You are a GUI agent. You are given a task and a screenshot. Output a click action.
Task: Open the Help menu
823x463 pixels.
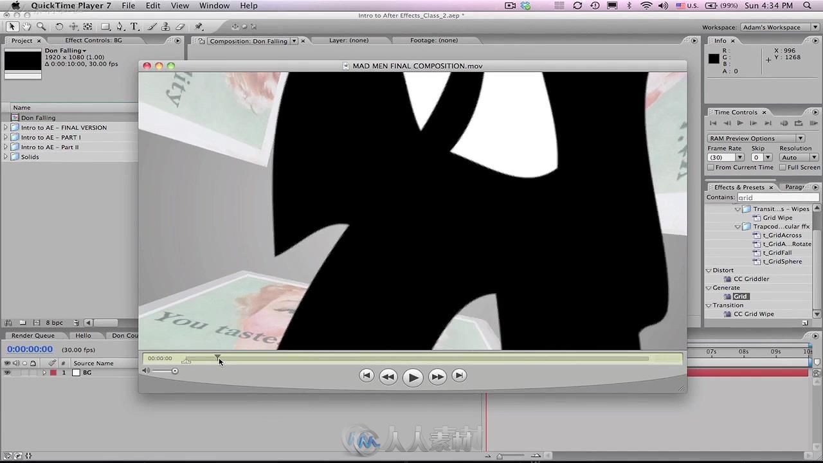click(x=249, y=6)
